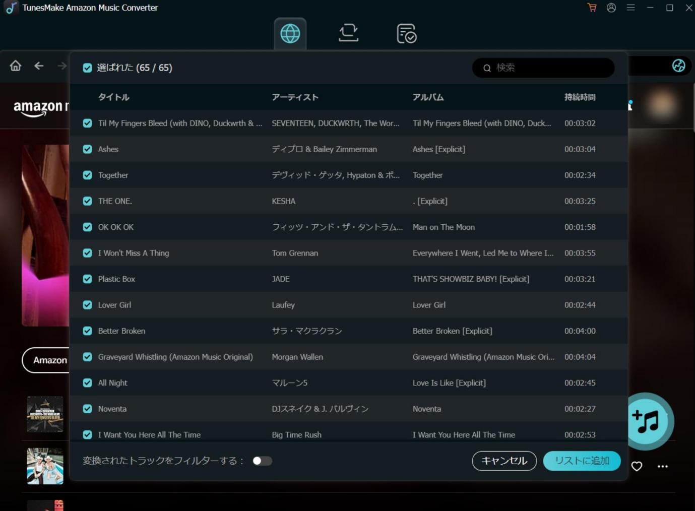Click album Ashes [Explicit]
This screenshot has height=511, width=695.
(x=438, y=149)
